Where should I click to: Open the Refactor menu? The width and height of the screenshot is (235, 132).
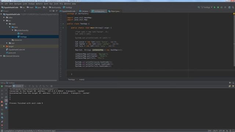39,4
